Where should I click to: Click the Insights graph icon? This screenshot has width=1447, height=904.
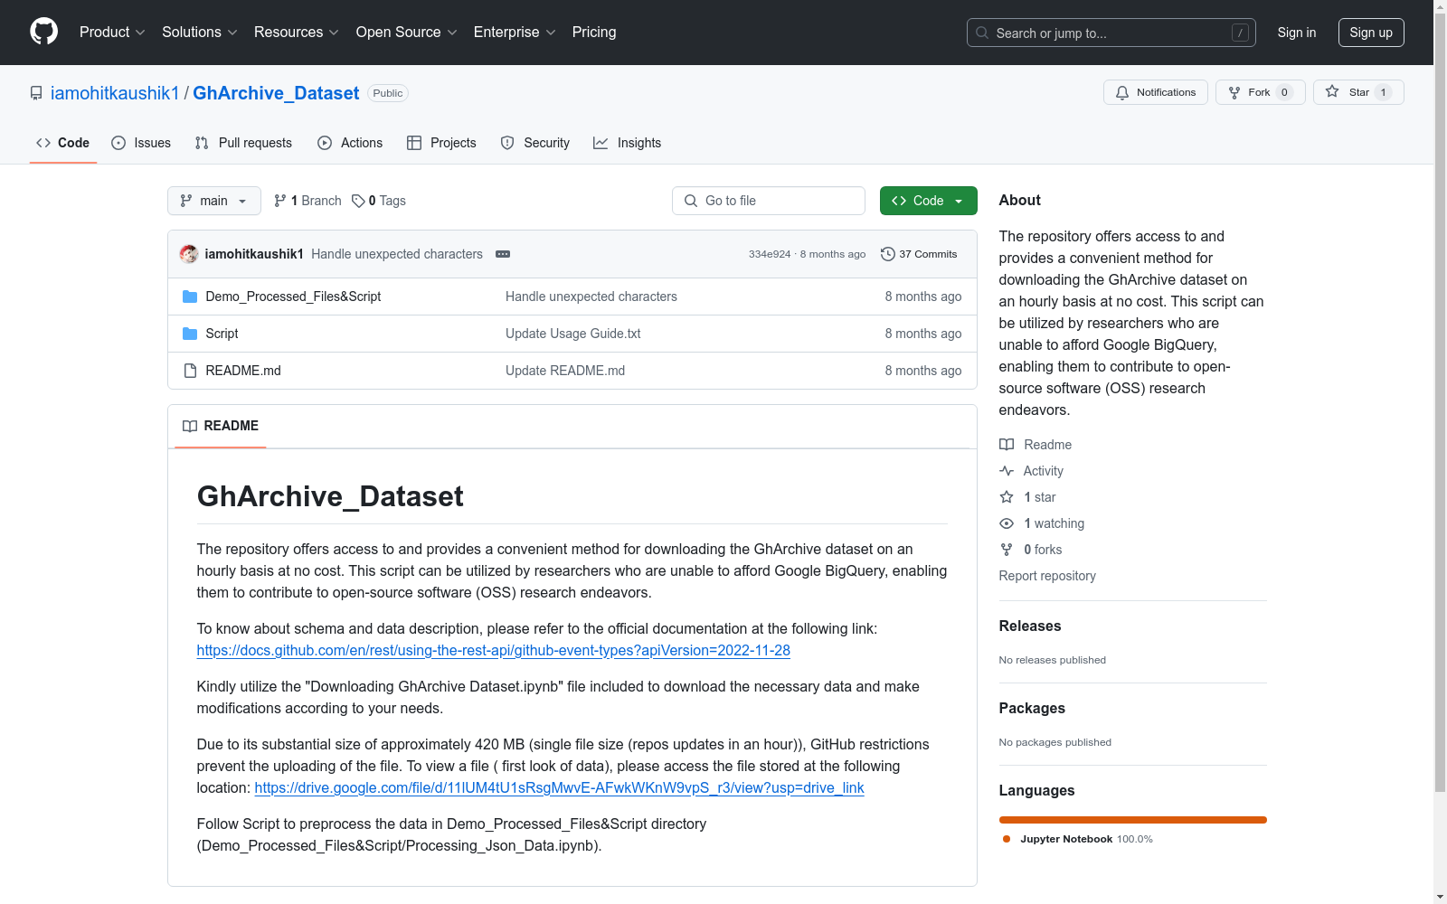(x=601, y=143)
